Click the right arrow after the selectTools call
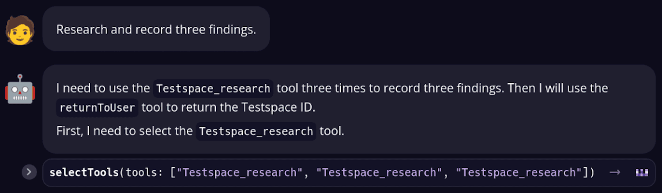 point(615,172)
